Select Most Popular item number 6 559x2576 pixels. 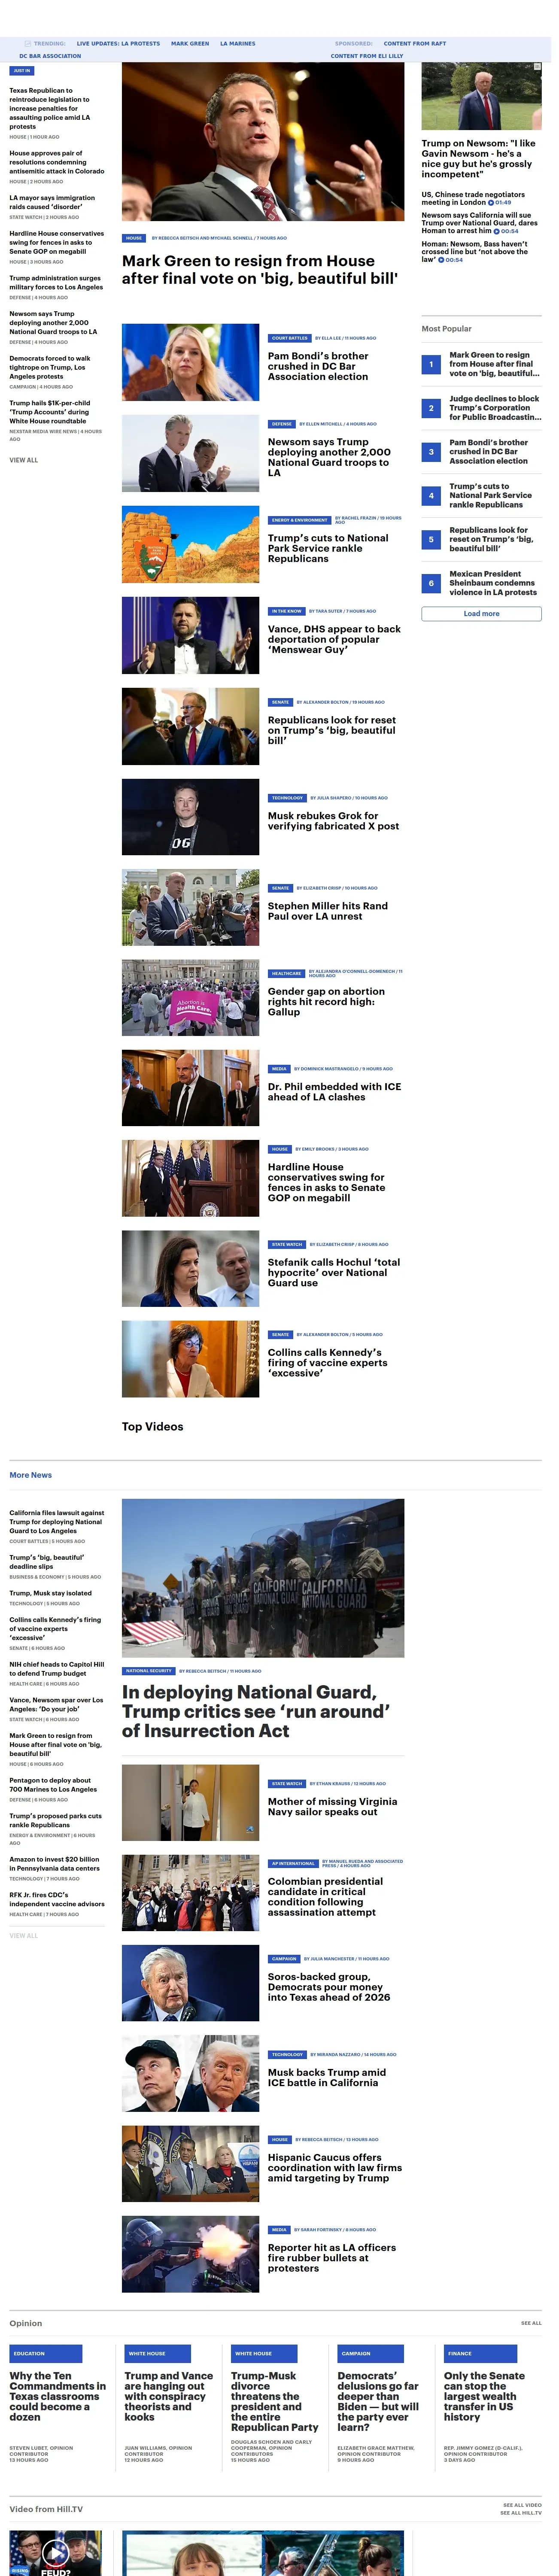pyautogui.click(x=431, y=583)
